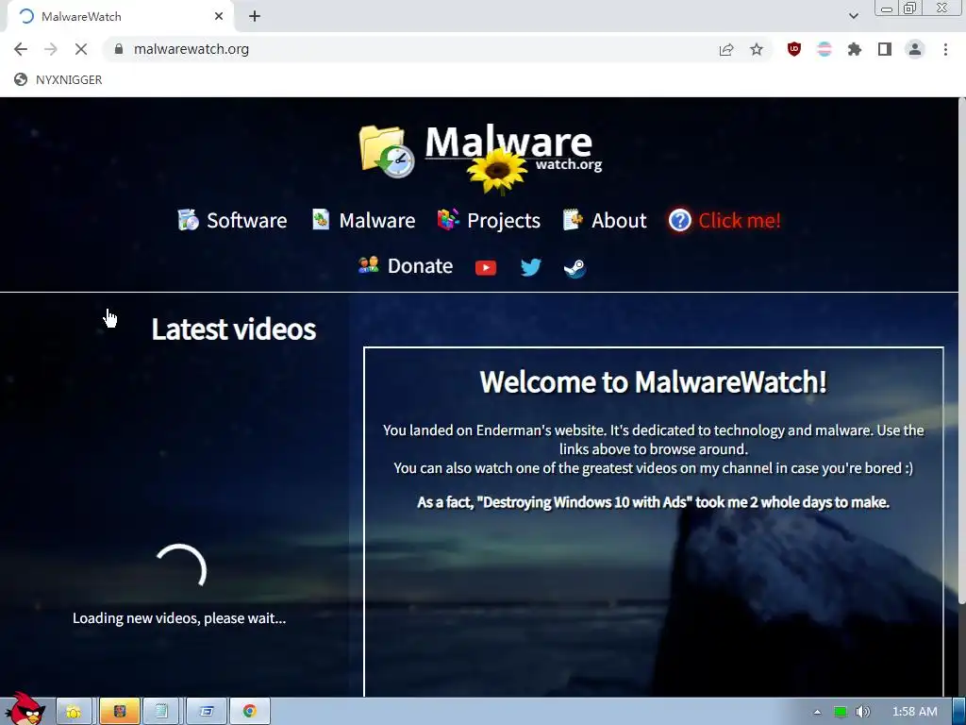966x725 pixels.
Task: Open the profile avatar button
Action: (x=915, y=49)
